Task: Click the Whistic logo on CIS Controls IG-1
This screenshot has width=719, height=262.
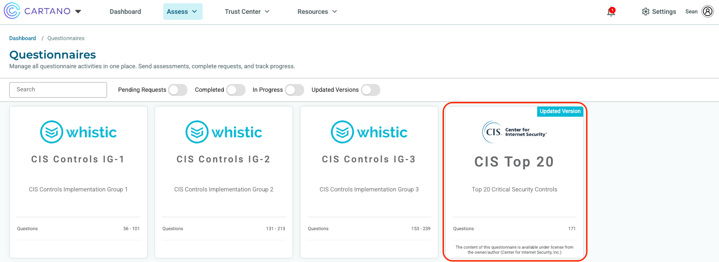Action: (78, 132)
